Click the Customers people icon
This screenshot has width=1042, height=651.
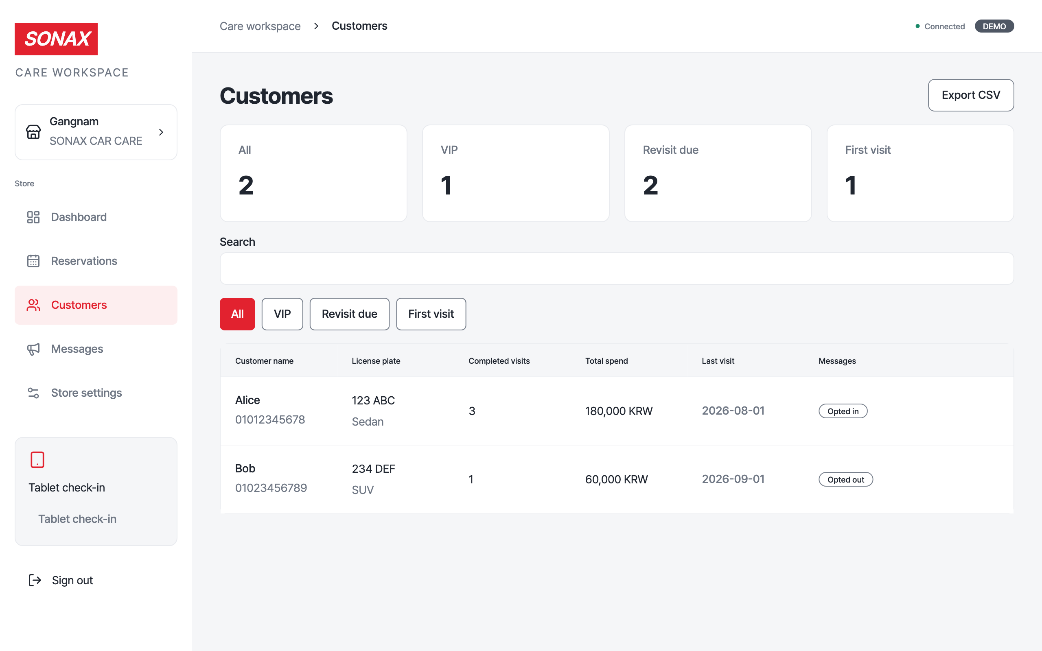click(33, 305)
